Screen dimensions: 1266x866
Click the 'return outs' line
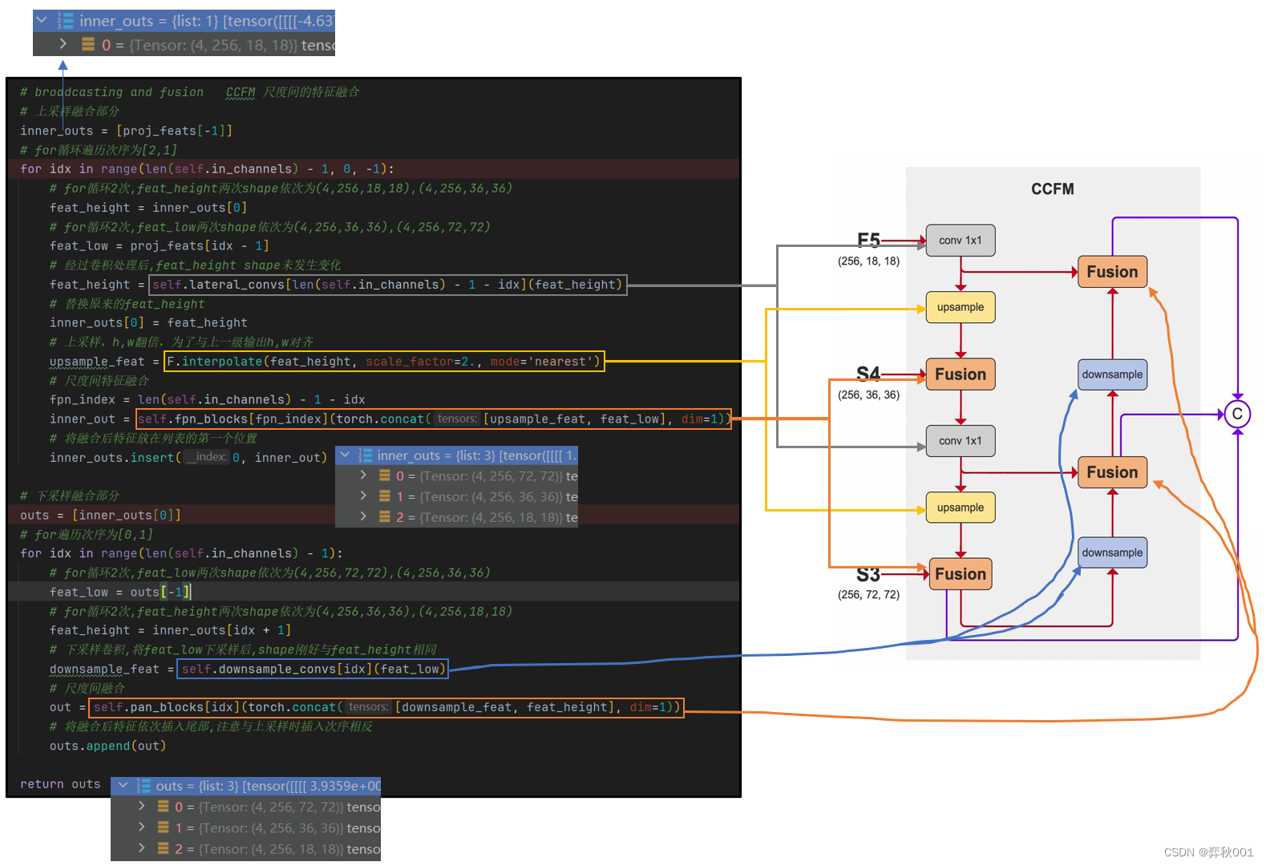pyautogui.click(x=60, y=784)
